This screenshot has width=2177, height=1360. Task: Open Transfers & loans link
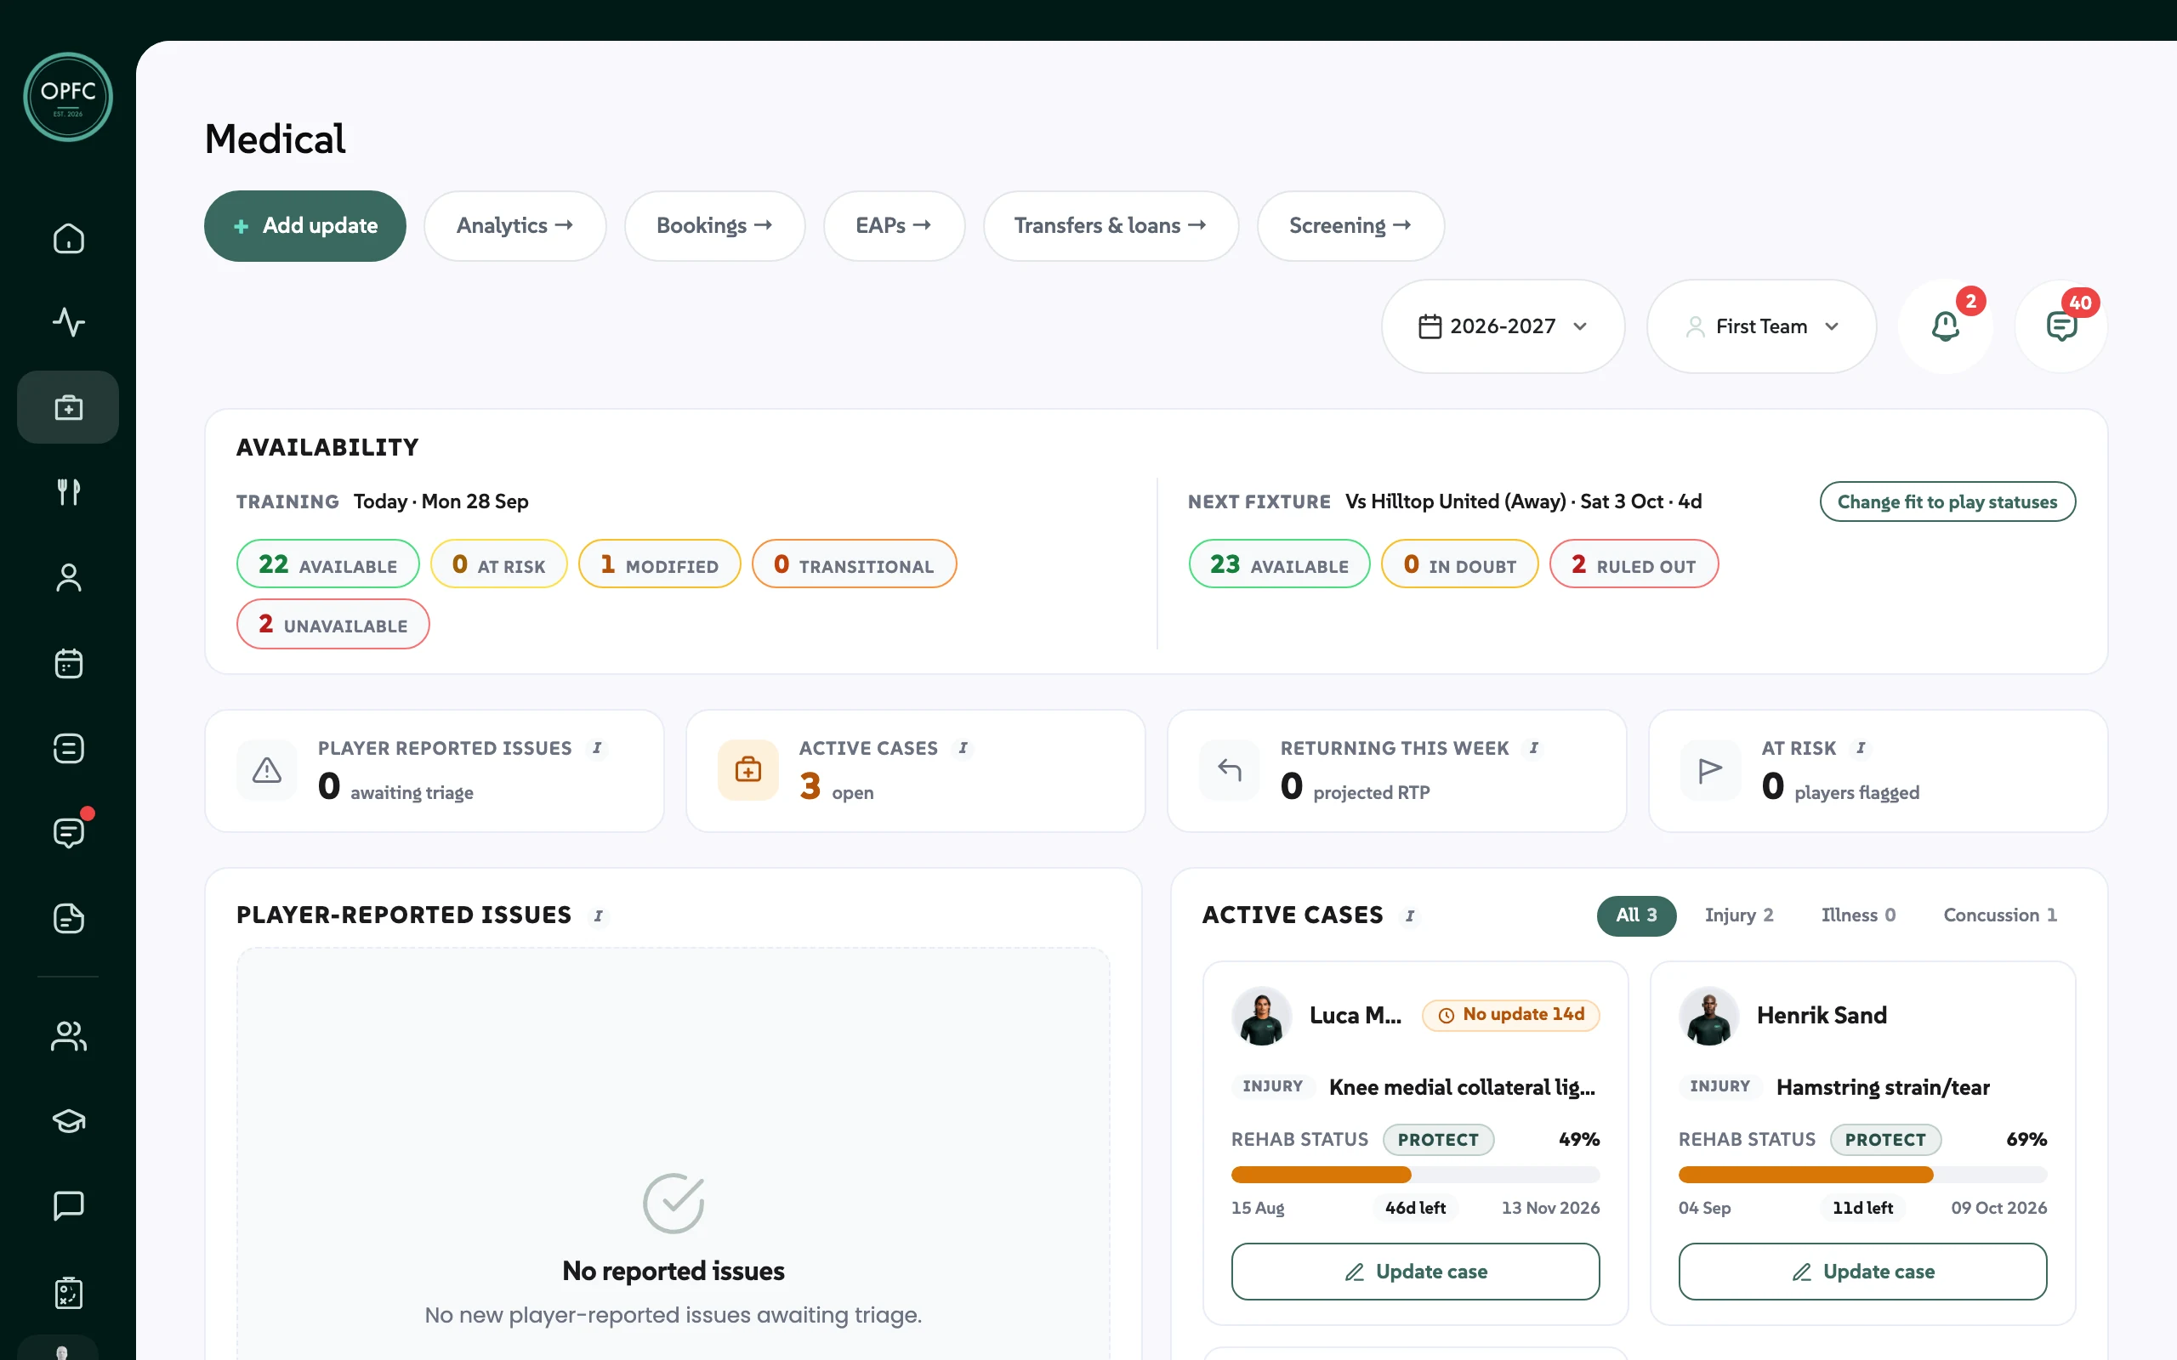click(1110, 226)
